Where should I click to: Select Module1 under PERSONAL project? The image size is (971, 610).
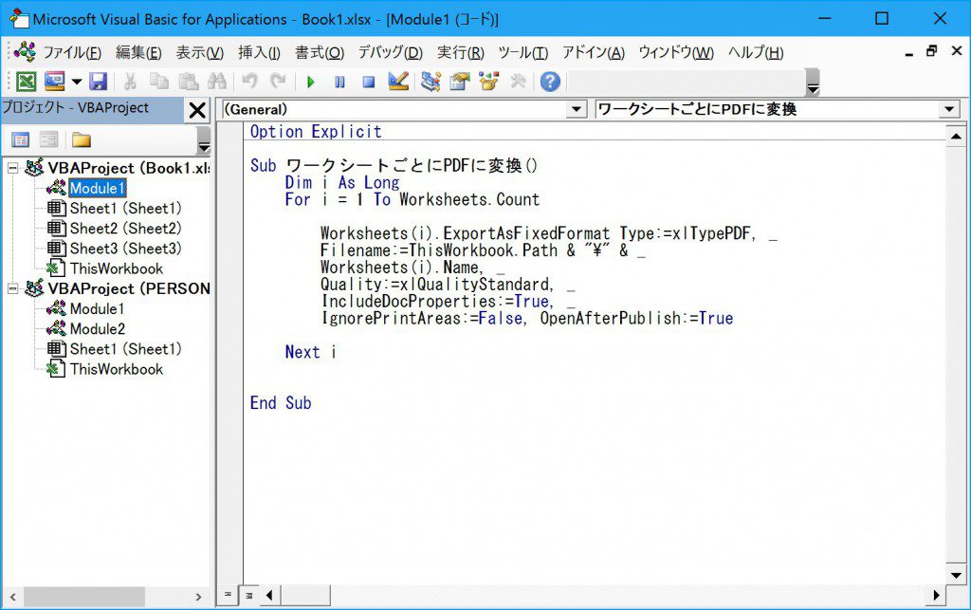pyautogui.click(x=98, y=309)
